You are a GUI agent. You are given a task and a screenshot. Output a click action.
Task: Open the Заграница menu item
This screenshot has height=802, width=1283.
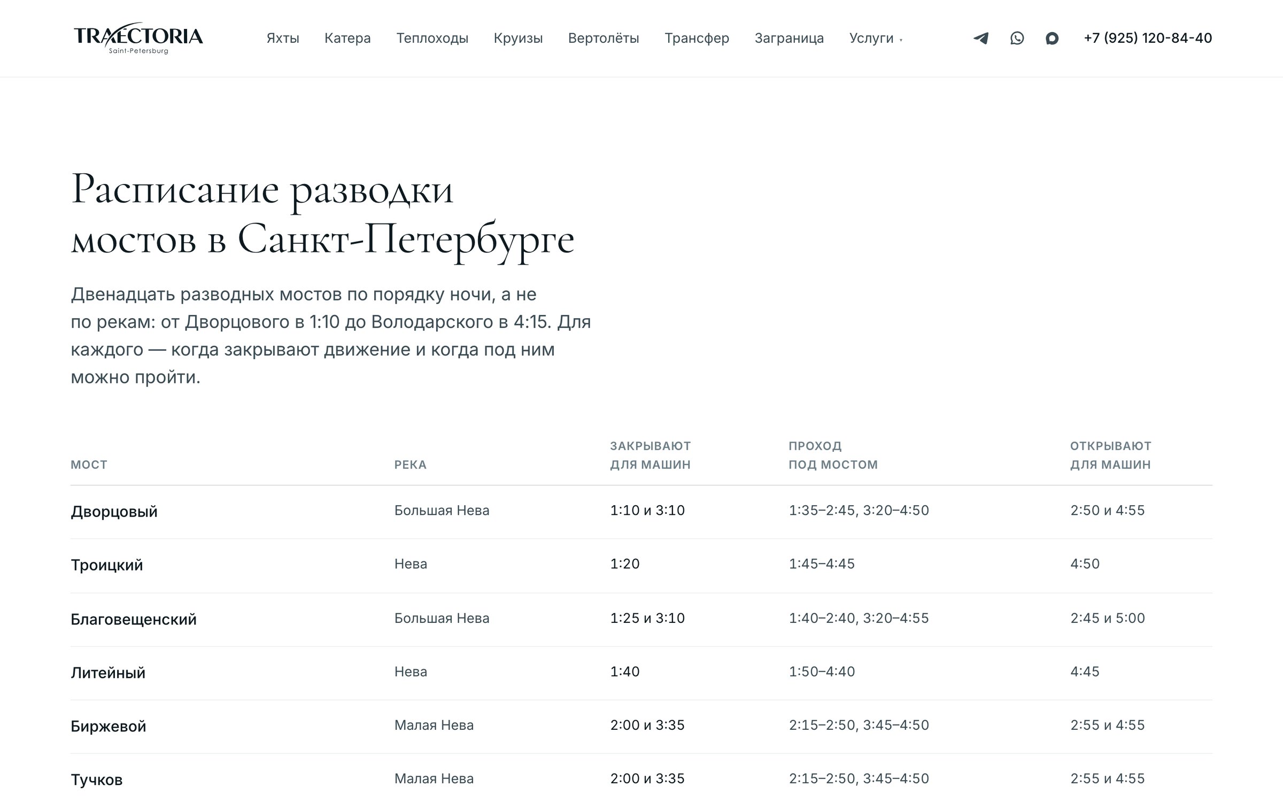(789, 38)
